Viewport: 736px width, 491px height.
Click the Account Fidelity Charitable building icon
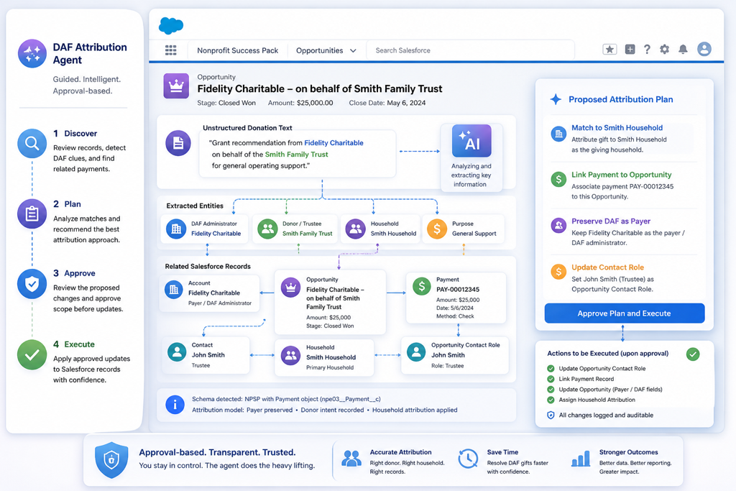click(174, 290)
